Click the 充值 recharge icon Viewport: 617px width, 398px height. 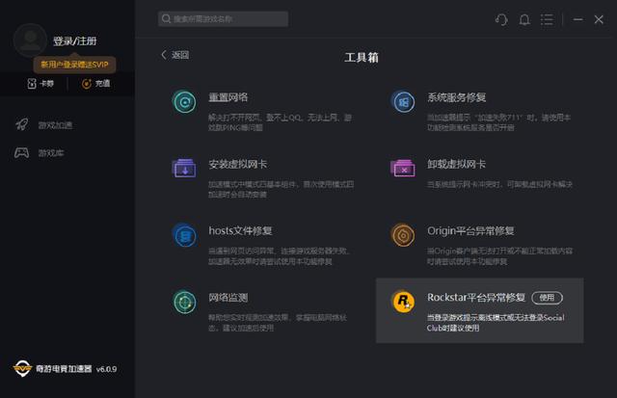click(86, 84)
